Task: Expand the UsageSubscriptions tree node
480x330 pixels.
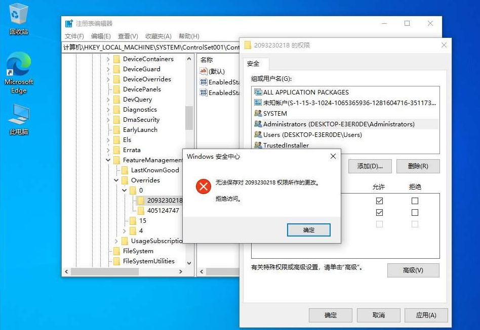Action: tap(116, 241)
